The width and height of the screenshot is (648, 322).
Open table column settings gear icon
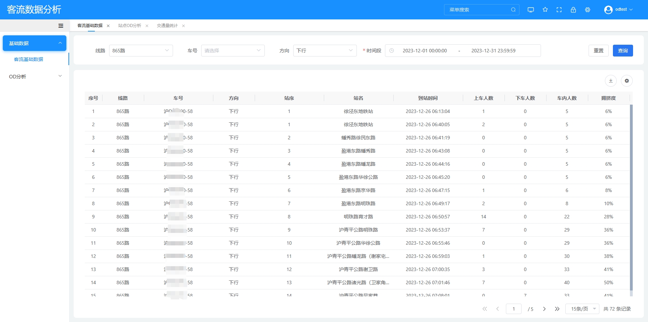[627, 81]
